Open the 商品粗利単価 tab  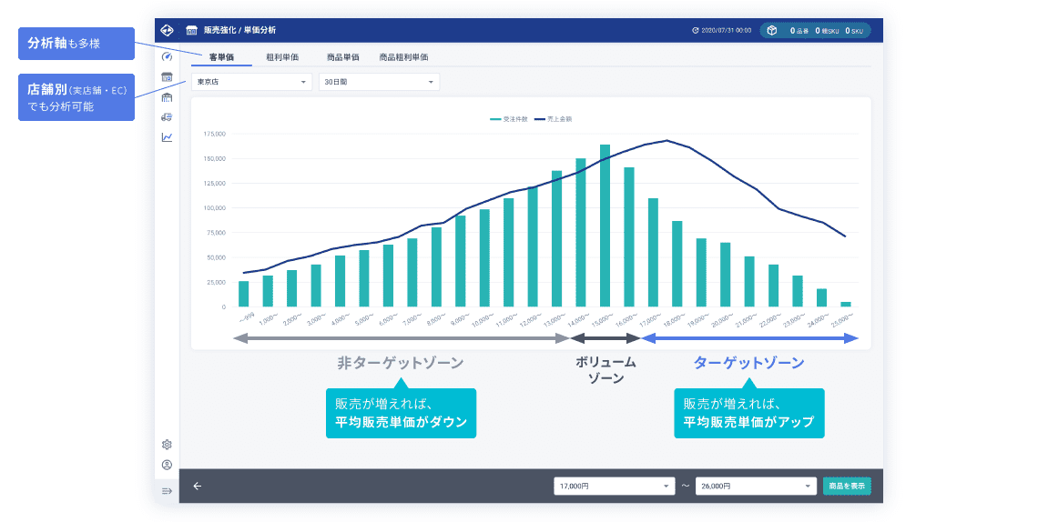[403, 56]
